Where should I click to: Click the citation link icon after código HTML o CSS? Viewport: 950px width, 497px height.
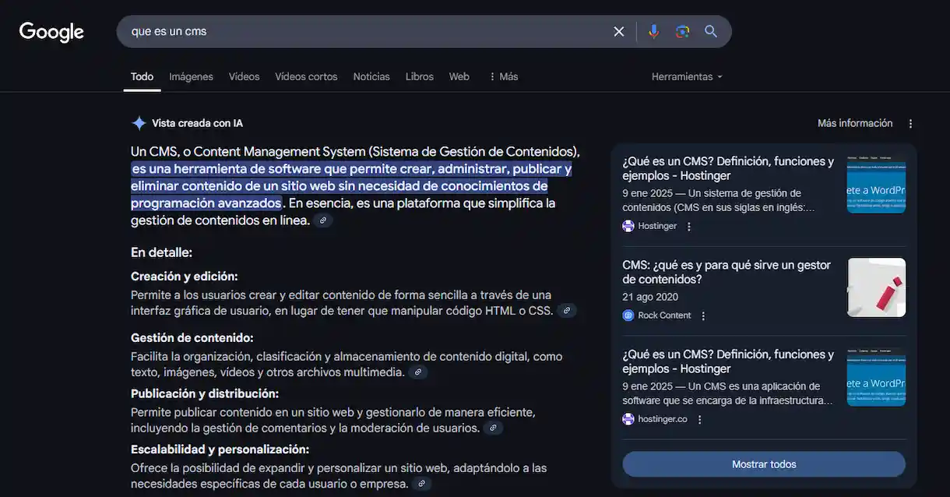click(x=567, y=309)
